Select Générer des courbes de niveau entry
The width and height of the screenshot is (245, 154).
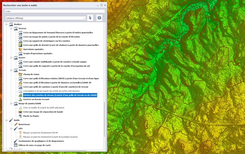pos(60,95)
